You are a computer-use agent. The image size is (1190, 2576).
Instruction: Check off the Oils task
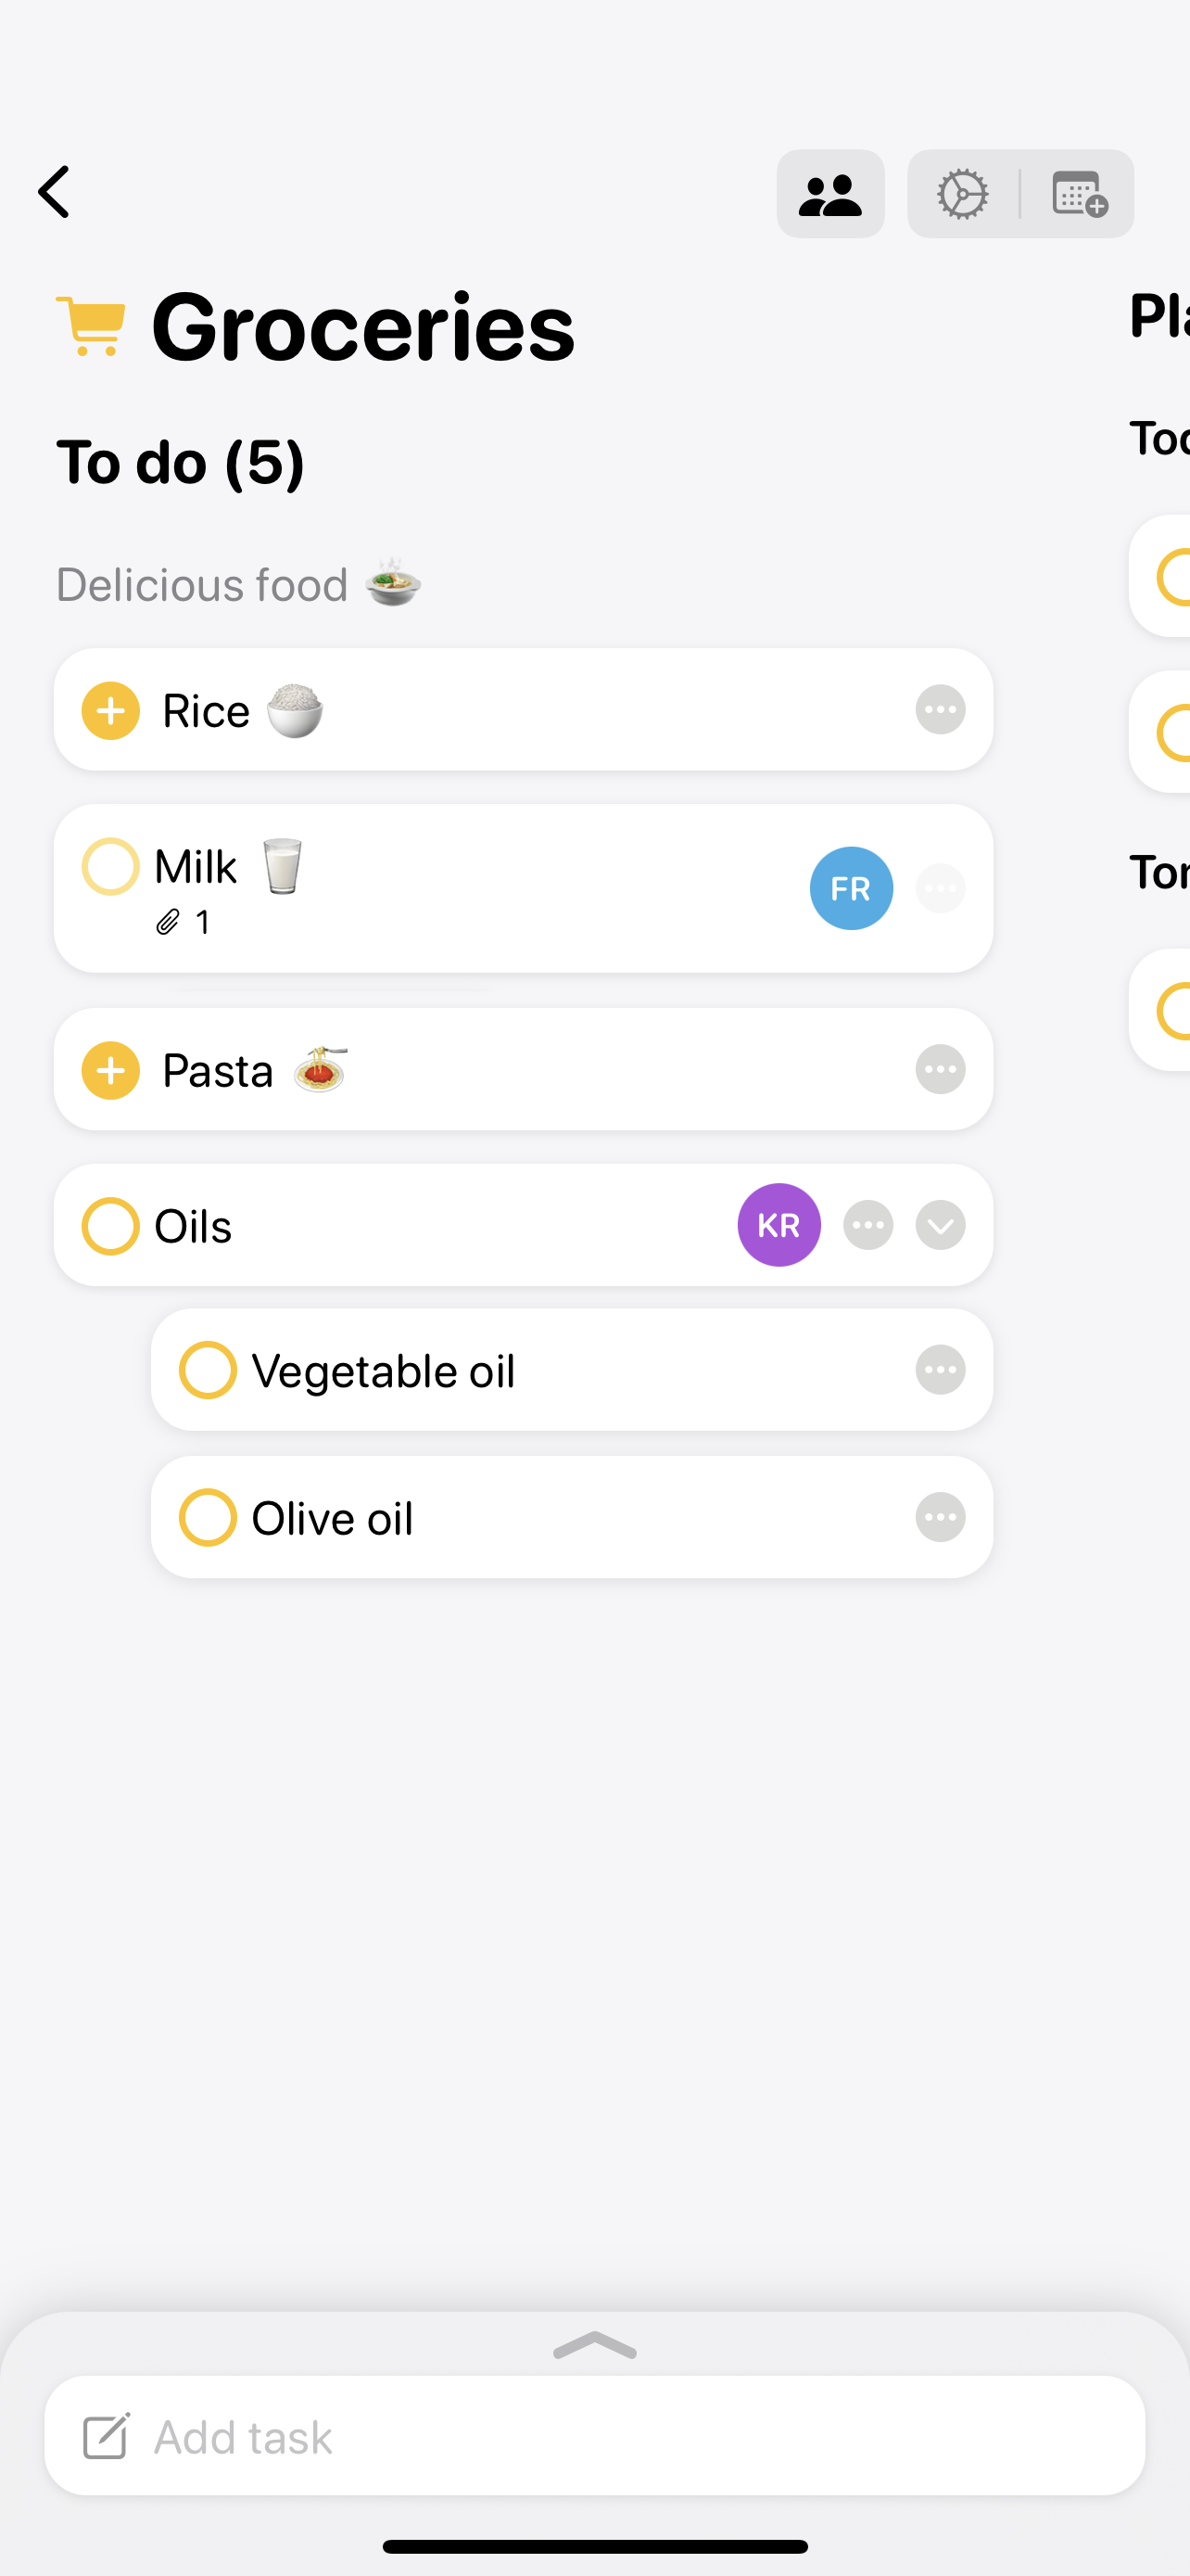[110, 1226]
